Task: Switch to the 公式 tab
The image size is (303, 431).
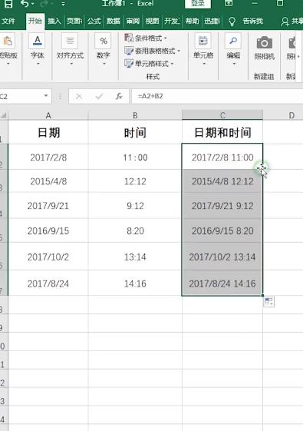Action: click(x=94, y=21)
